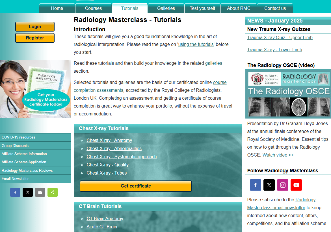Image resolution: width=331 pixels, height=232 pixels.
Task: Follow Radiology Masterclass on Facebook icon
Action: pos(256,185)
